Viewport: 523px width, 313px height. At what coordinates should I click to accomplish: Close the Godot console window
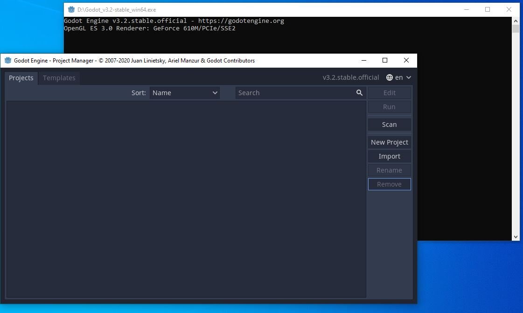[509, 9]
